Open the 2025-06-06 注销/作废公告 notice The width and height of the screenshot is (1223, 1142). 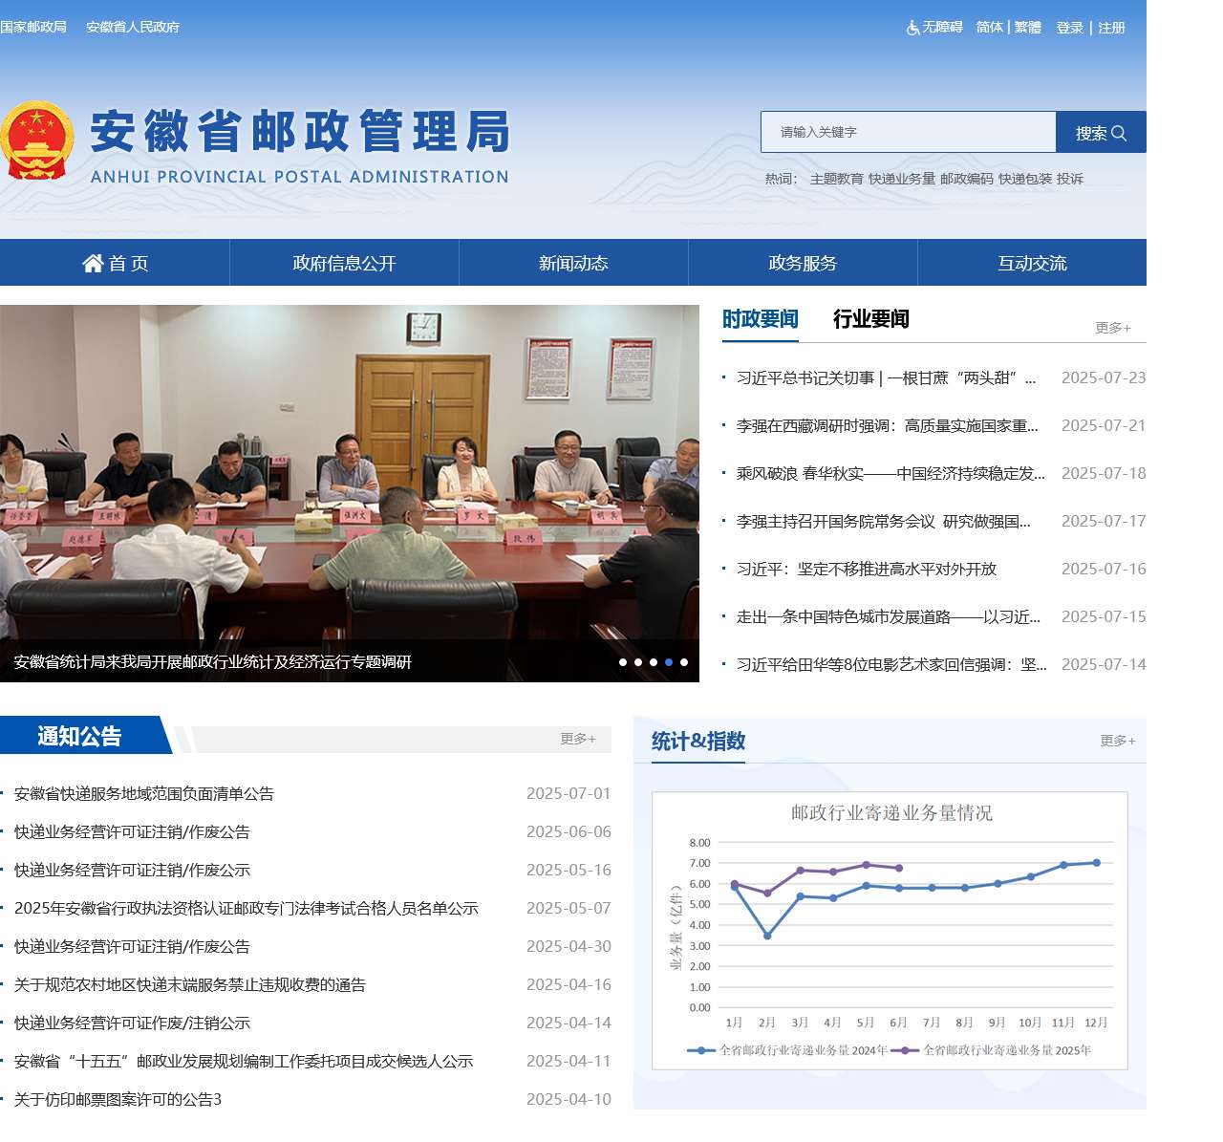pos(132,832)
